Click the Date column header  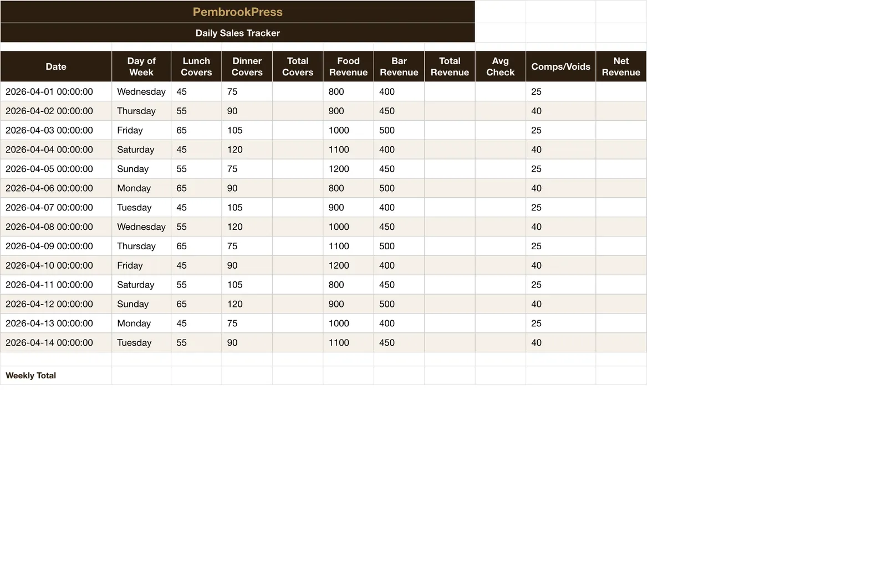point(56,66)
